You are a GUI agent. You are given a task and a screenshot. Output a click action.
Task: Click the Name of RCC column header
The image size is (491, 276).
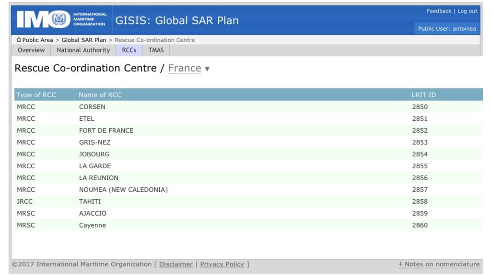coord(100,95)
